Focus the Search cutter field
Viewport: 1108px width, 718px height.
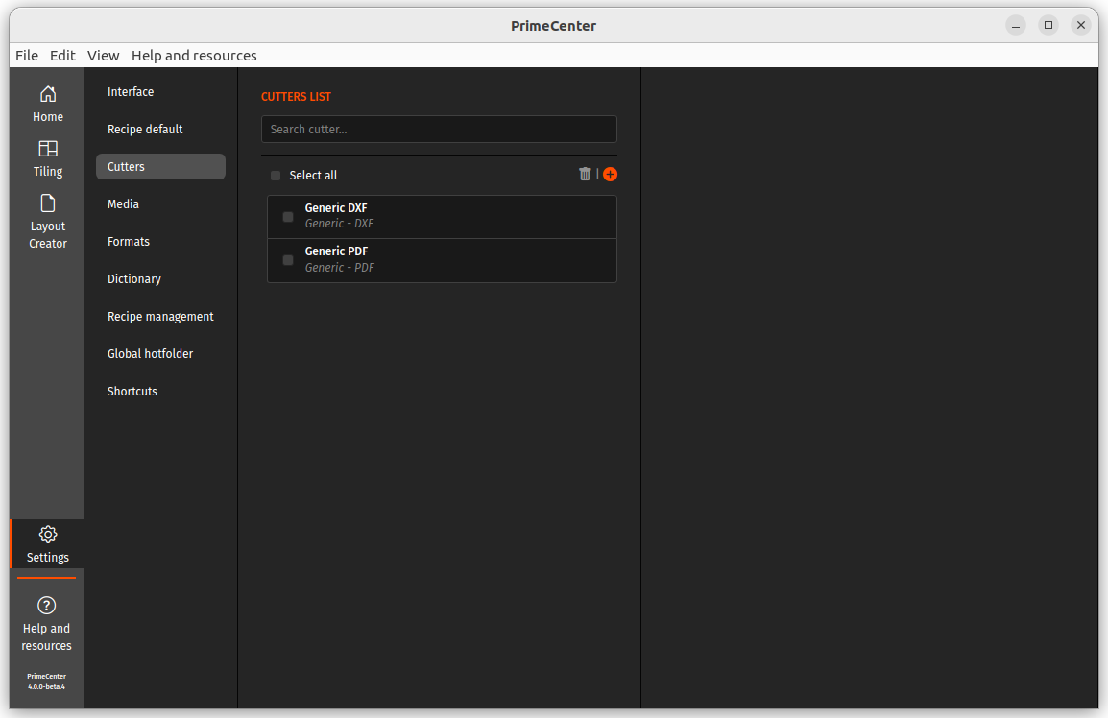tap(439, 130)
